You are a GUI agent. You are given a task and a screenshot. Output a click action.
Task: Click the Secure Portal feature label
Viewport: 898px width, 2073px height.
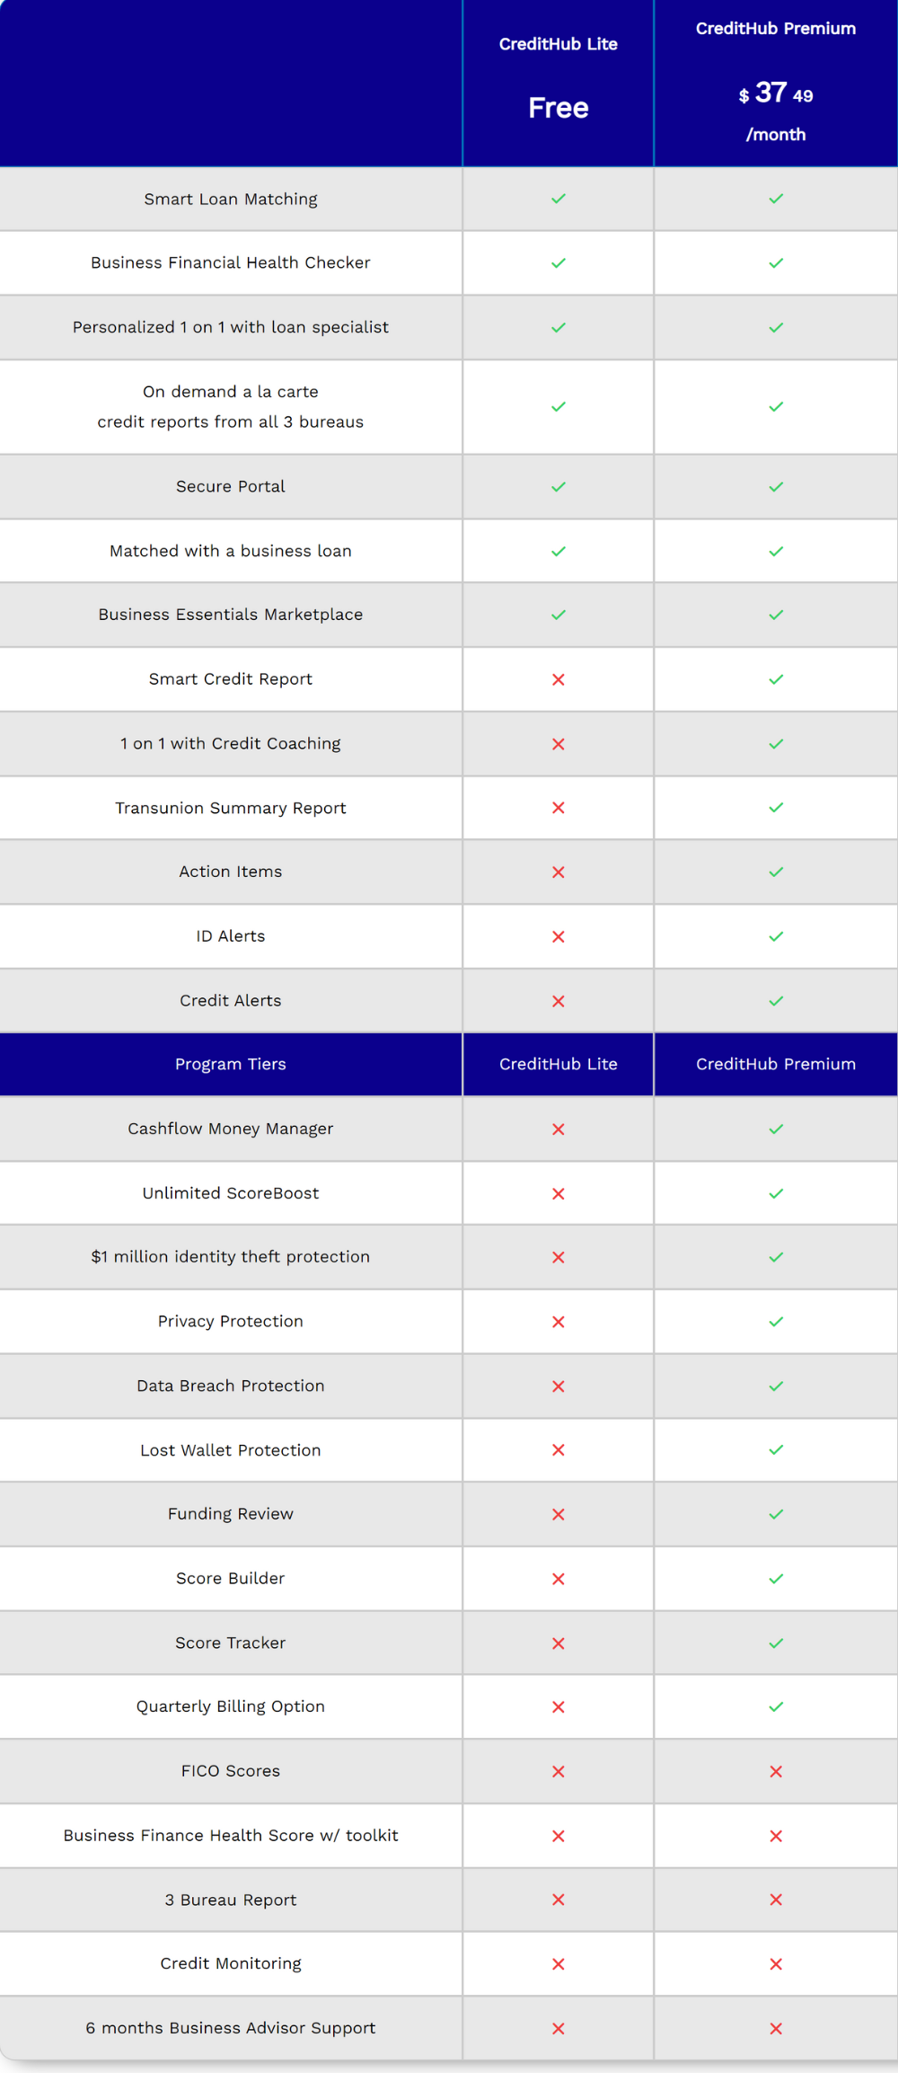point(231,486)
